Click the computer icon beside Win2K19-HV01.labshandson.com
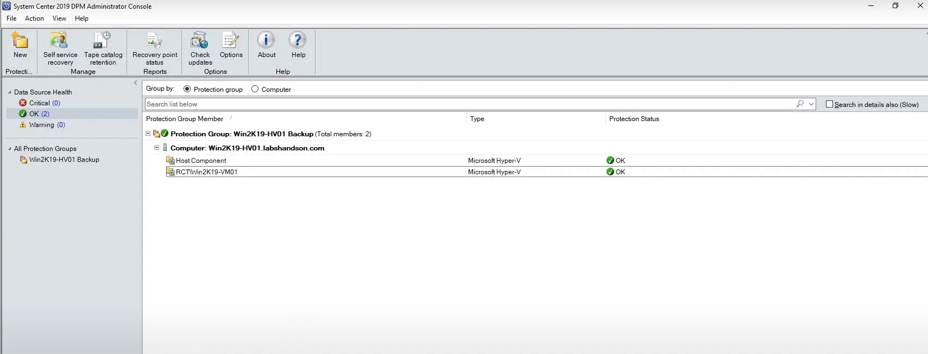The width and height of the screenshot is (928, 354). pos(165,148)
